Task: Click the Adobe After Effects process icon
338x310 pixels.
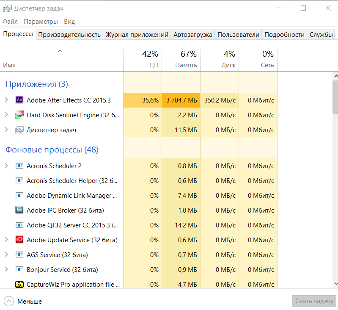Action: tap(19, 100)
